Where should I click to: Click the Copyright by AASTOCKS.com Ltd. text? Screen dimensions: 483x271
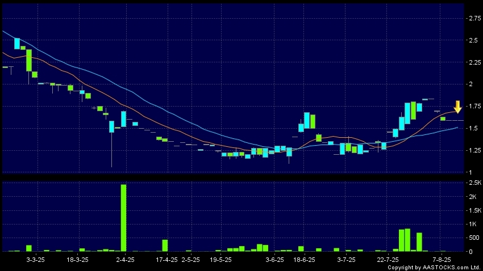(x=434, y=268)
